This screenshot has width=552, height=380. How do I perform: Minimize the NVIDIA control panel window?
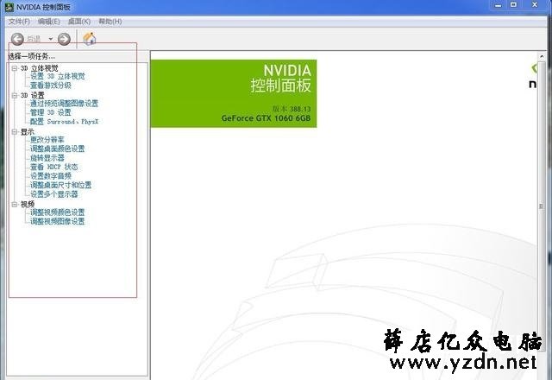498,5
